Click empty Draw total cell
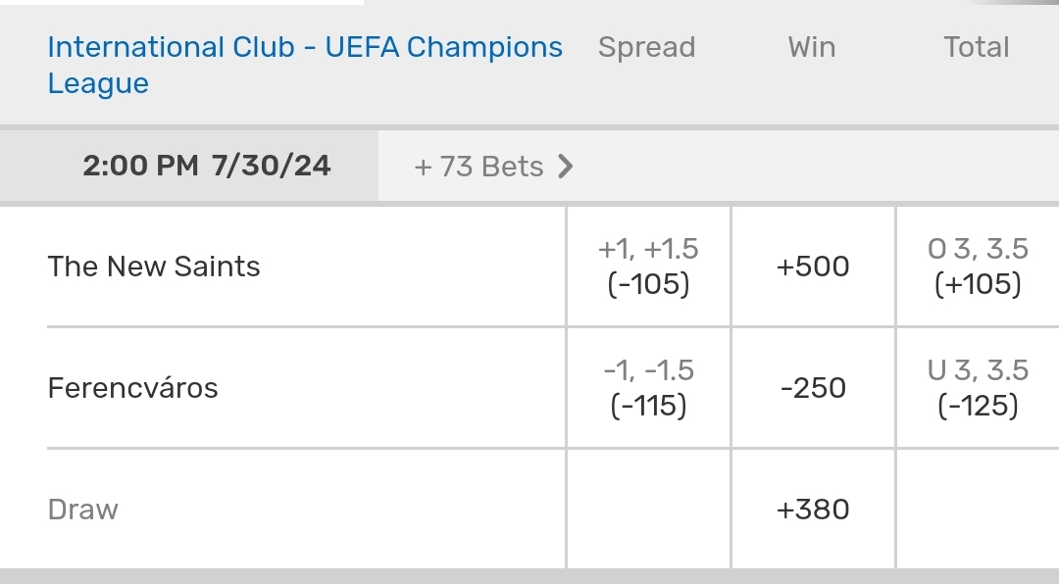Viewport: 1059px width, 584px height. click(x=978, y=510)
